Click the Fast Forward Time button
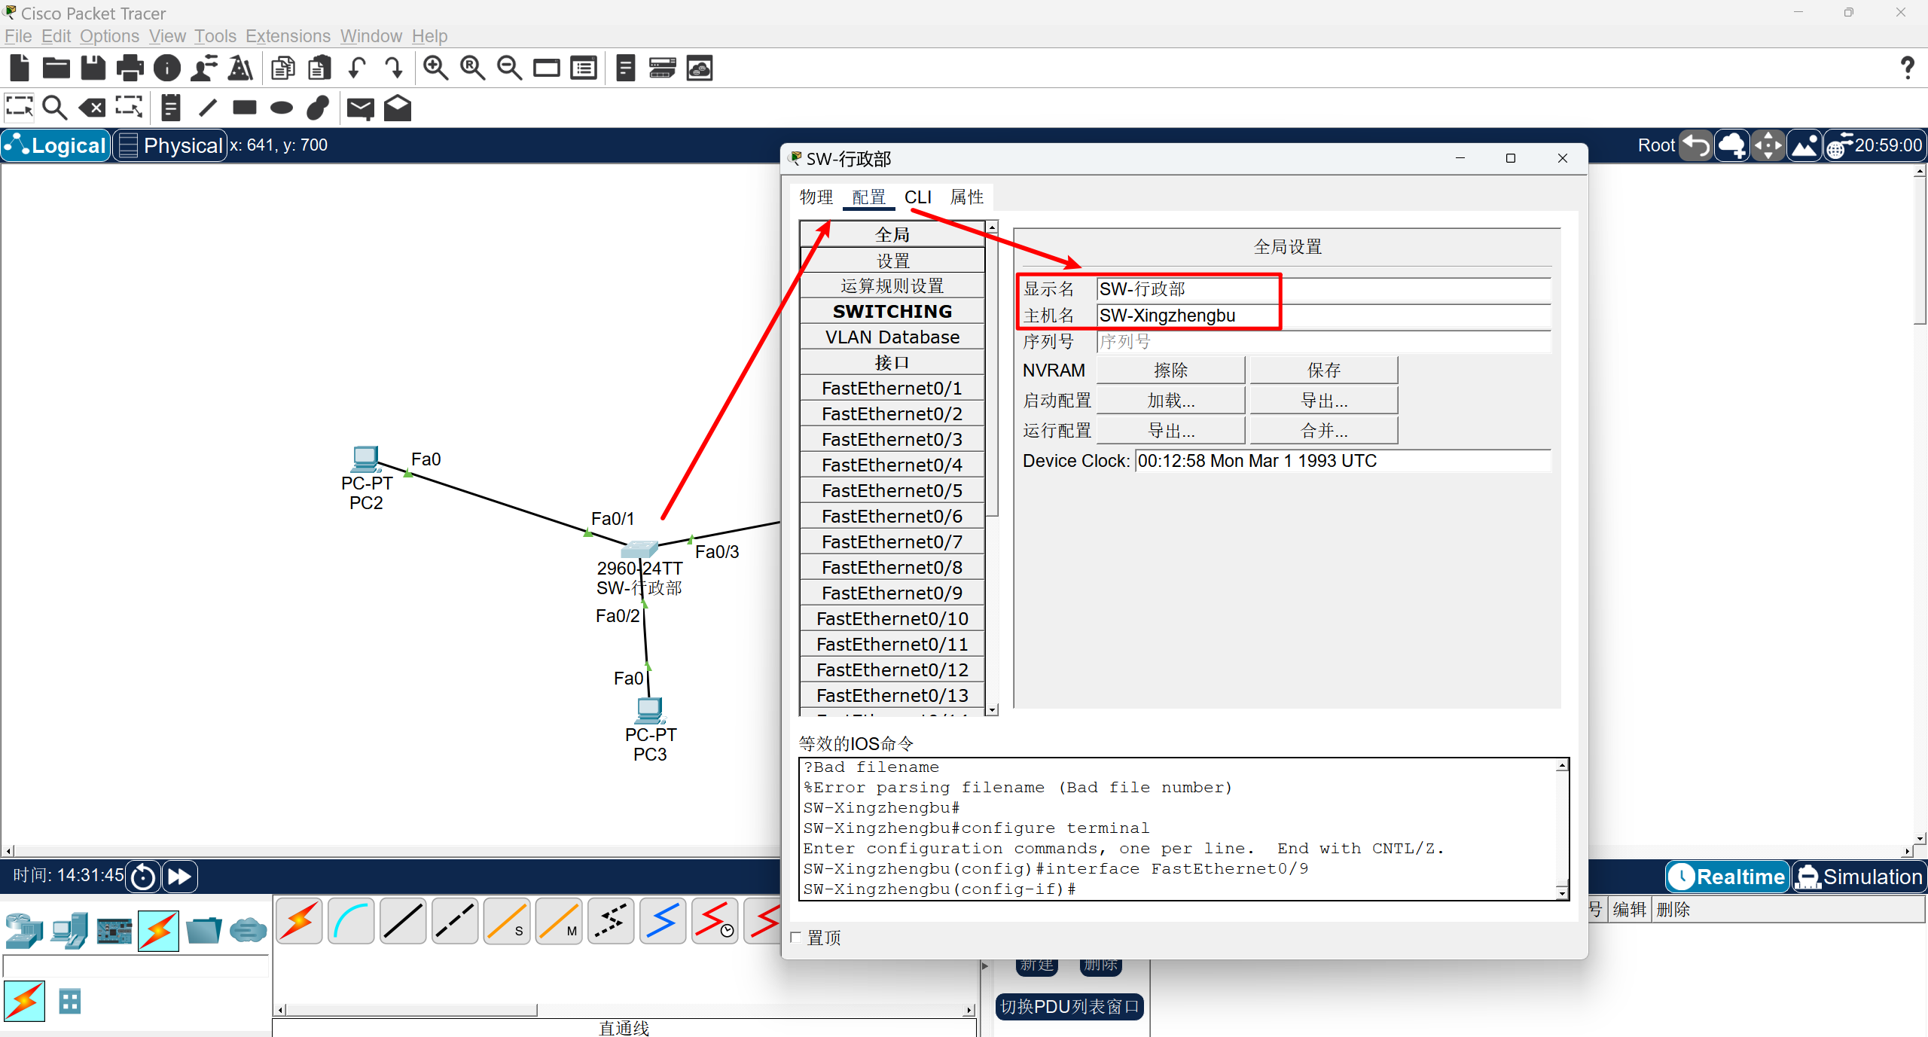This screenshot has height=1037, width=1928. coord(179,877)
